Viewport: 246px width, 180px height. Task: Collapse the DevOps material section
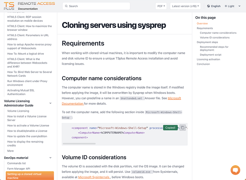point(50,158)
